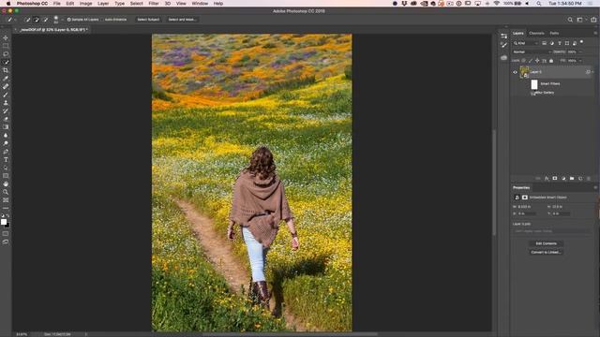Hide Layer 0 using its eye icon

coord(515,72)
